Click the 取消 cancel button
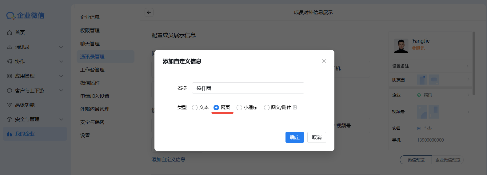This screenshot has width=487, height=175. tap(317, 137)
